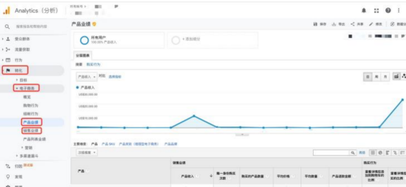Select the line chart type icon
406x187 pixels.
click(x=396, y=77)
